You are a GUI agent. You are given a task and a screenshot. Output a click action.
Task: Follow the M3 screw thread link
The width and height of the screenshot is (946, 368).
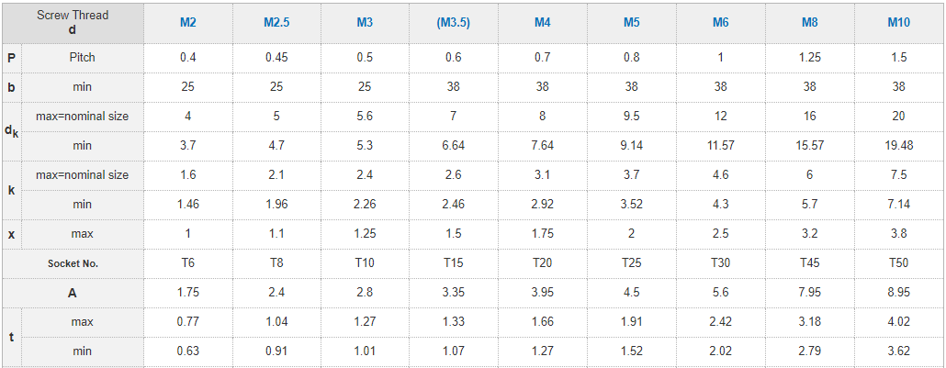coord(365,22)
